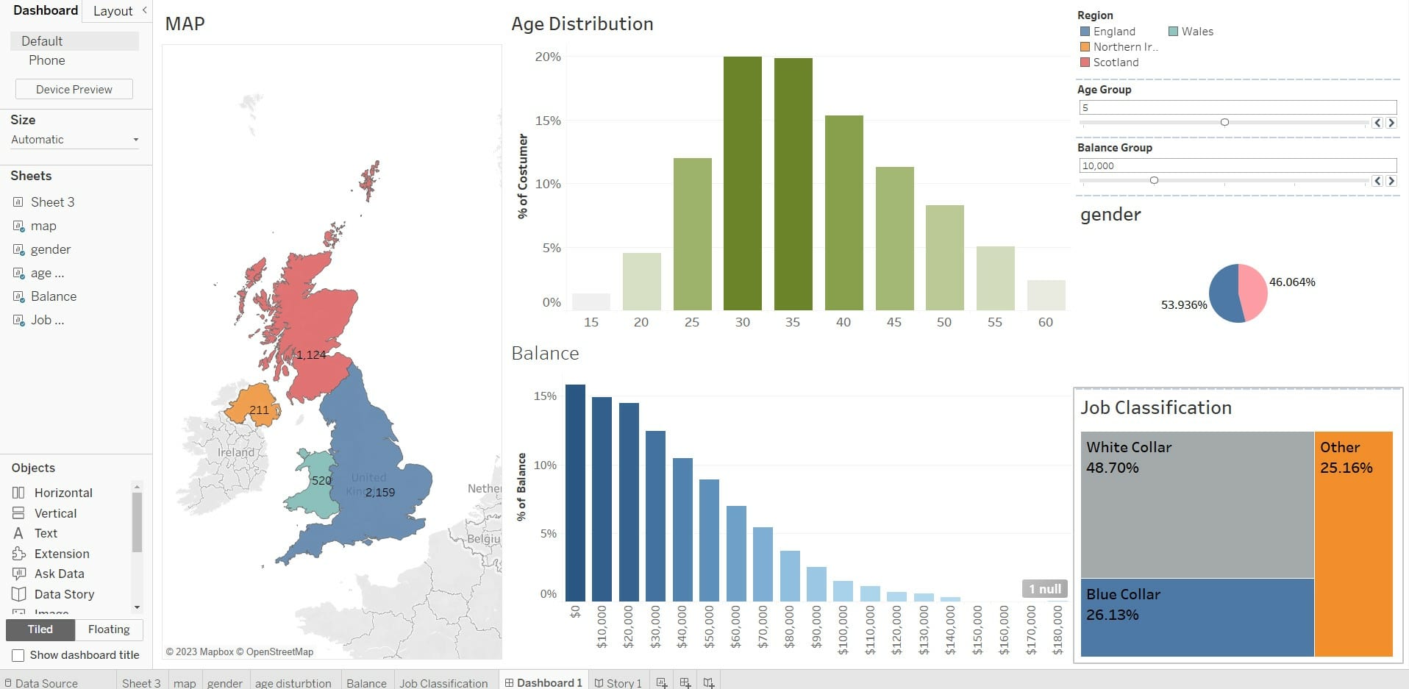Click the Device Preview button
1409x689 pixels.
[74, 90]
